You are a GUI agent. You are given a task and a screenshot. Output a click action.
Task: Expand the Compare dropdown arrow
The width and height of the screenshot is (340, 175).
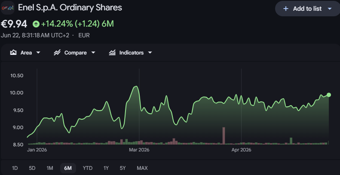pyautogui.click(x=93, y=53)
